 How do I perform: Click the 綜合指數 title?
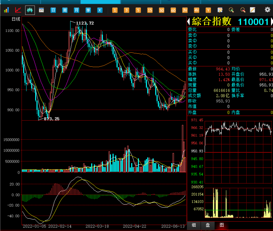click(212, 21)
